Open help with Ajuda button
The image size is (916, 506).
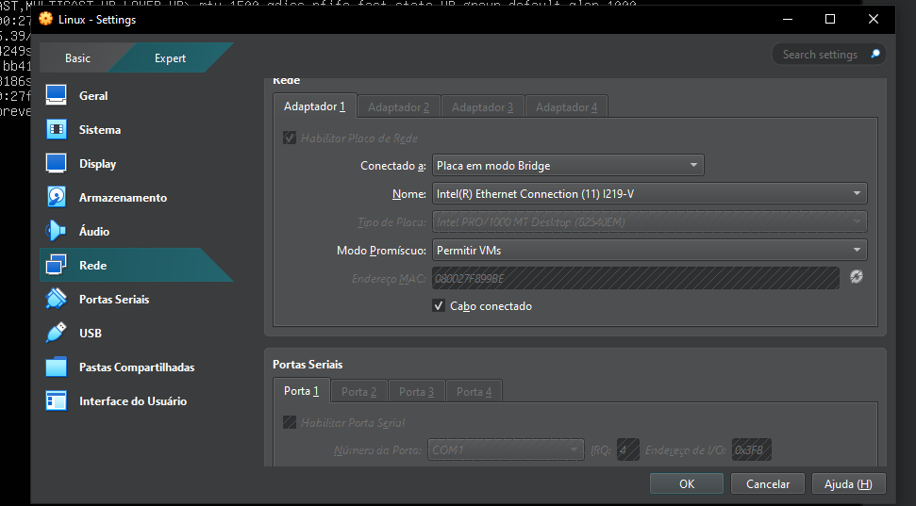coord(848,483)
